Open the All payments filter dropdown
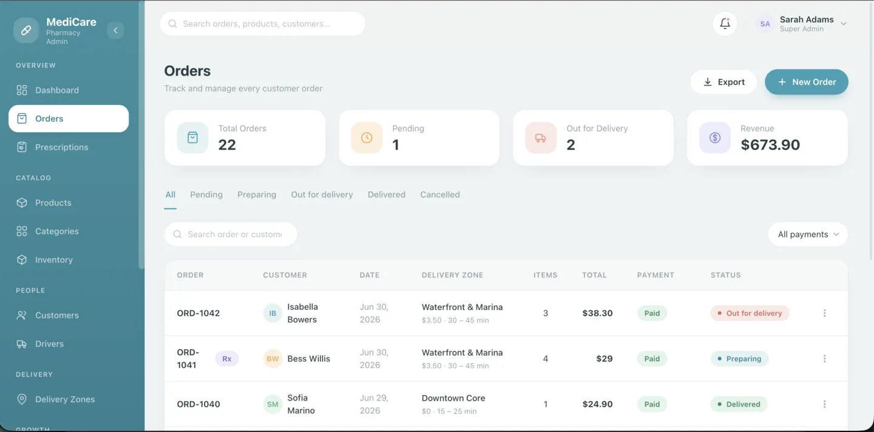The image size is (874, 432). [808, 234]
